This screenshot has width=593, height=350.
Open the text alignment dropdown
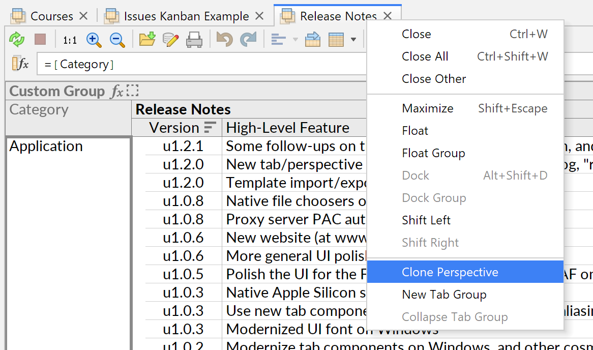coord(295,40)
